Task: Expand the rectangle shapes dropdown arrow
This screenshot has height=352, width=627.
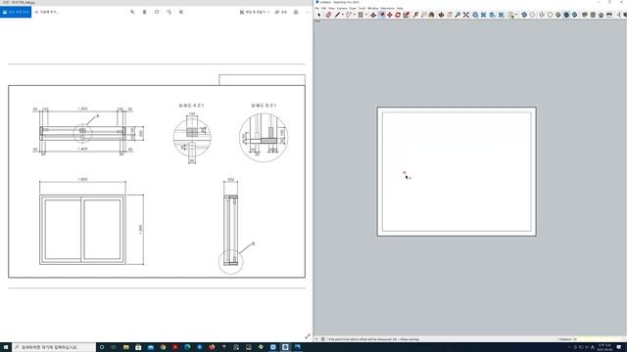Action: (366, 15)
